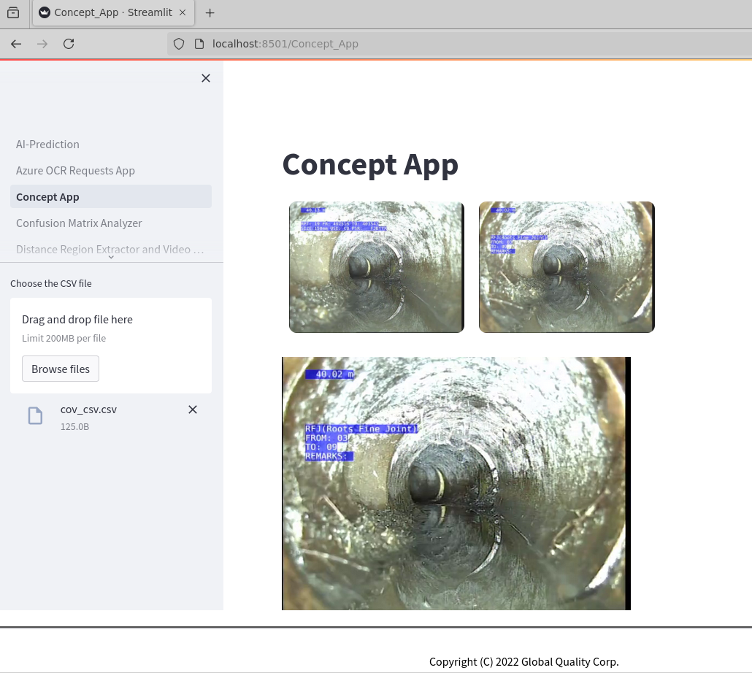Click the shield tracking protection icon
The image size is (752, 673).
tap(179, 44)
